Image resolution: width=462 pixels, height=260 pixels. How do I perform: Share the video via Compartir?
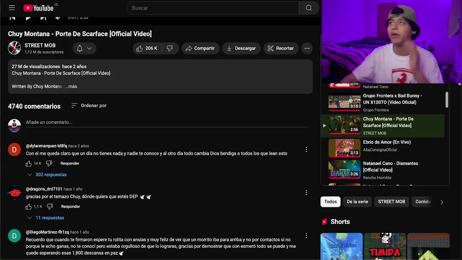200,48
